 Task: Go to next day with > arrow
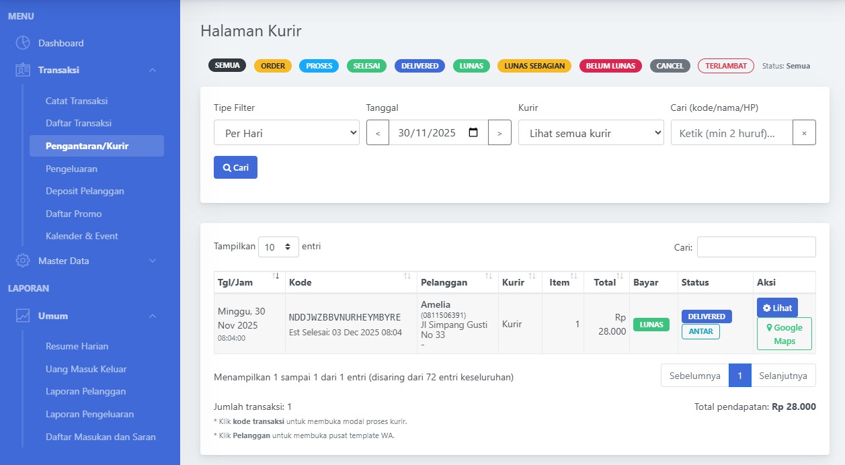(x=499, y=133)
